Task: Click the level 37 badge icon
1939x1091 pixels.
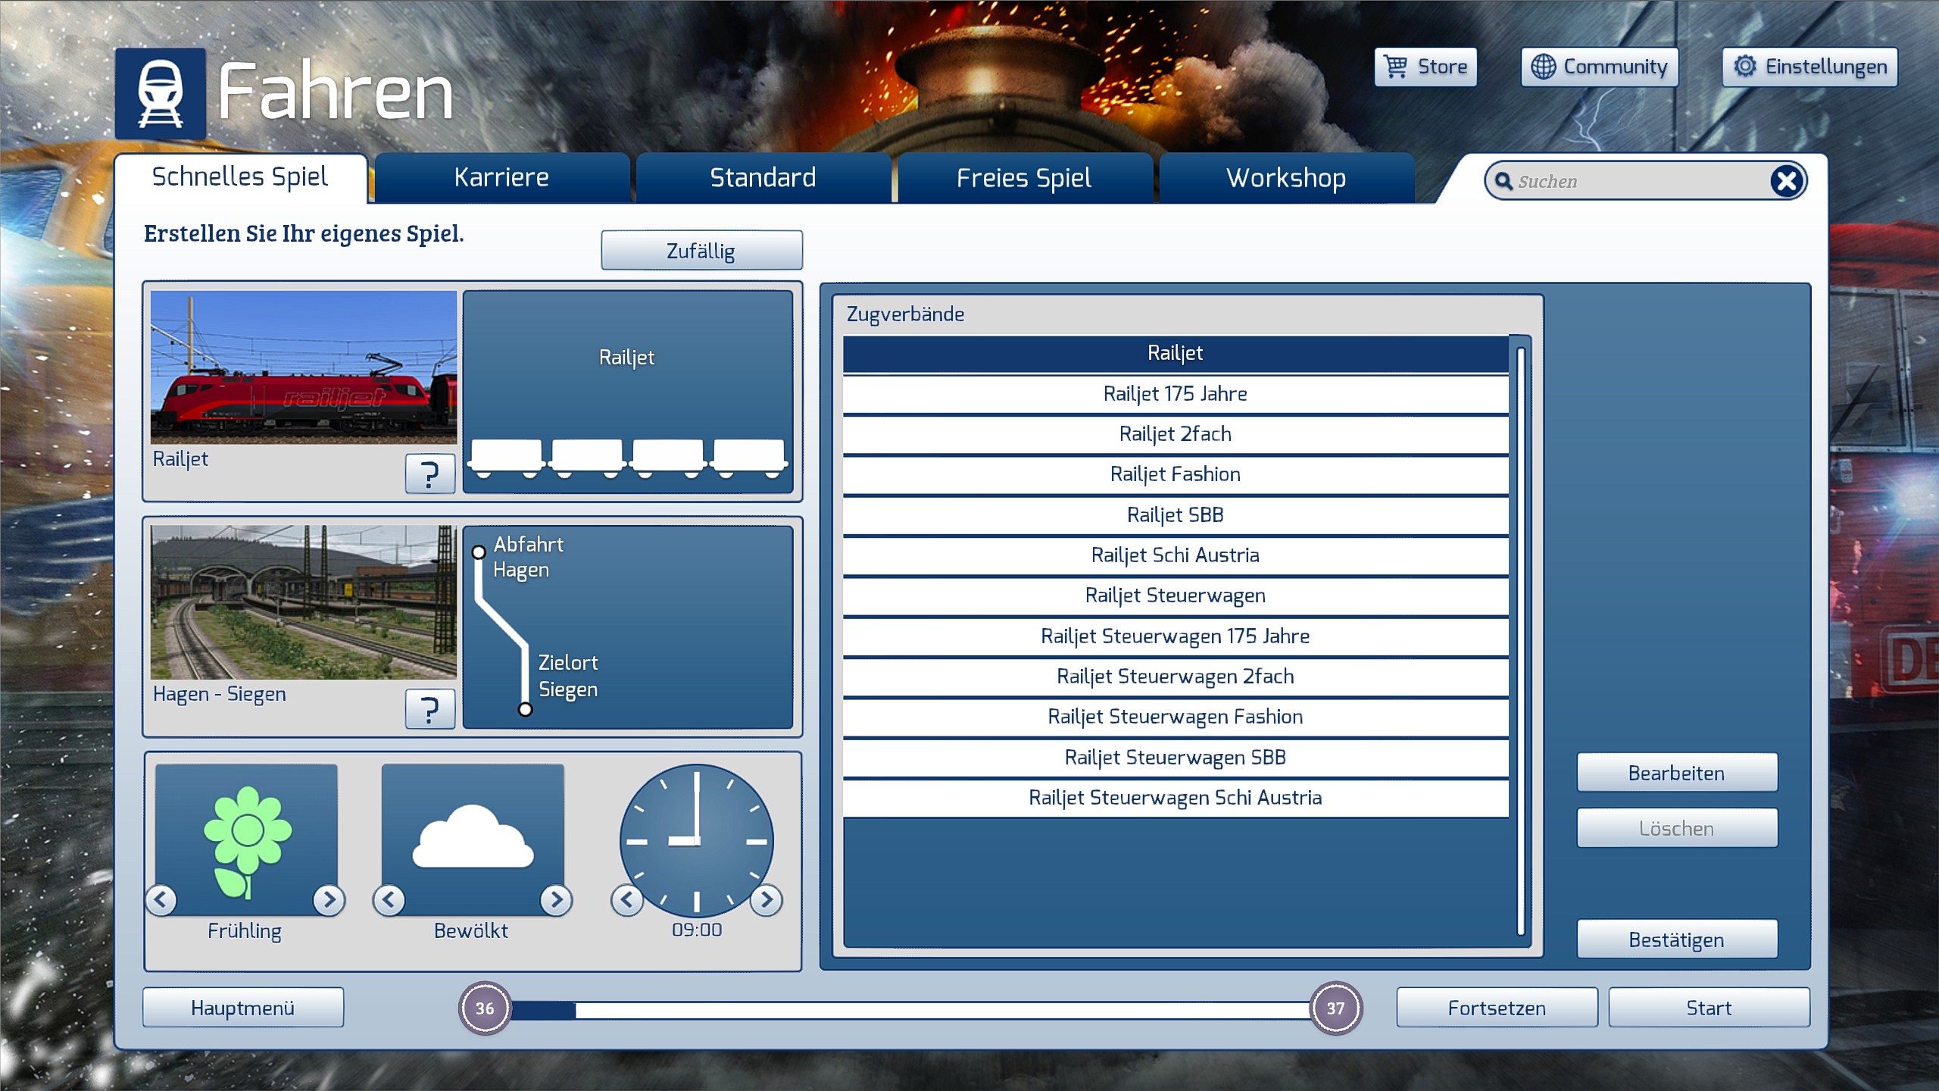Action: 1335,1008
